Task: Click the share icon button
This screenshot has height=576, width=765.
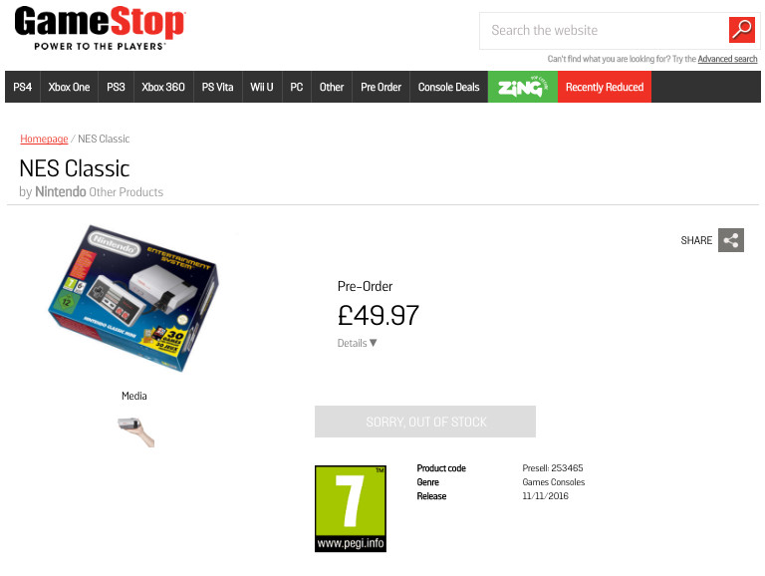Action: click(731, 240)
